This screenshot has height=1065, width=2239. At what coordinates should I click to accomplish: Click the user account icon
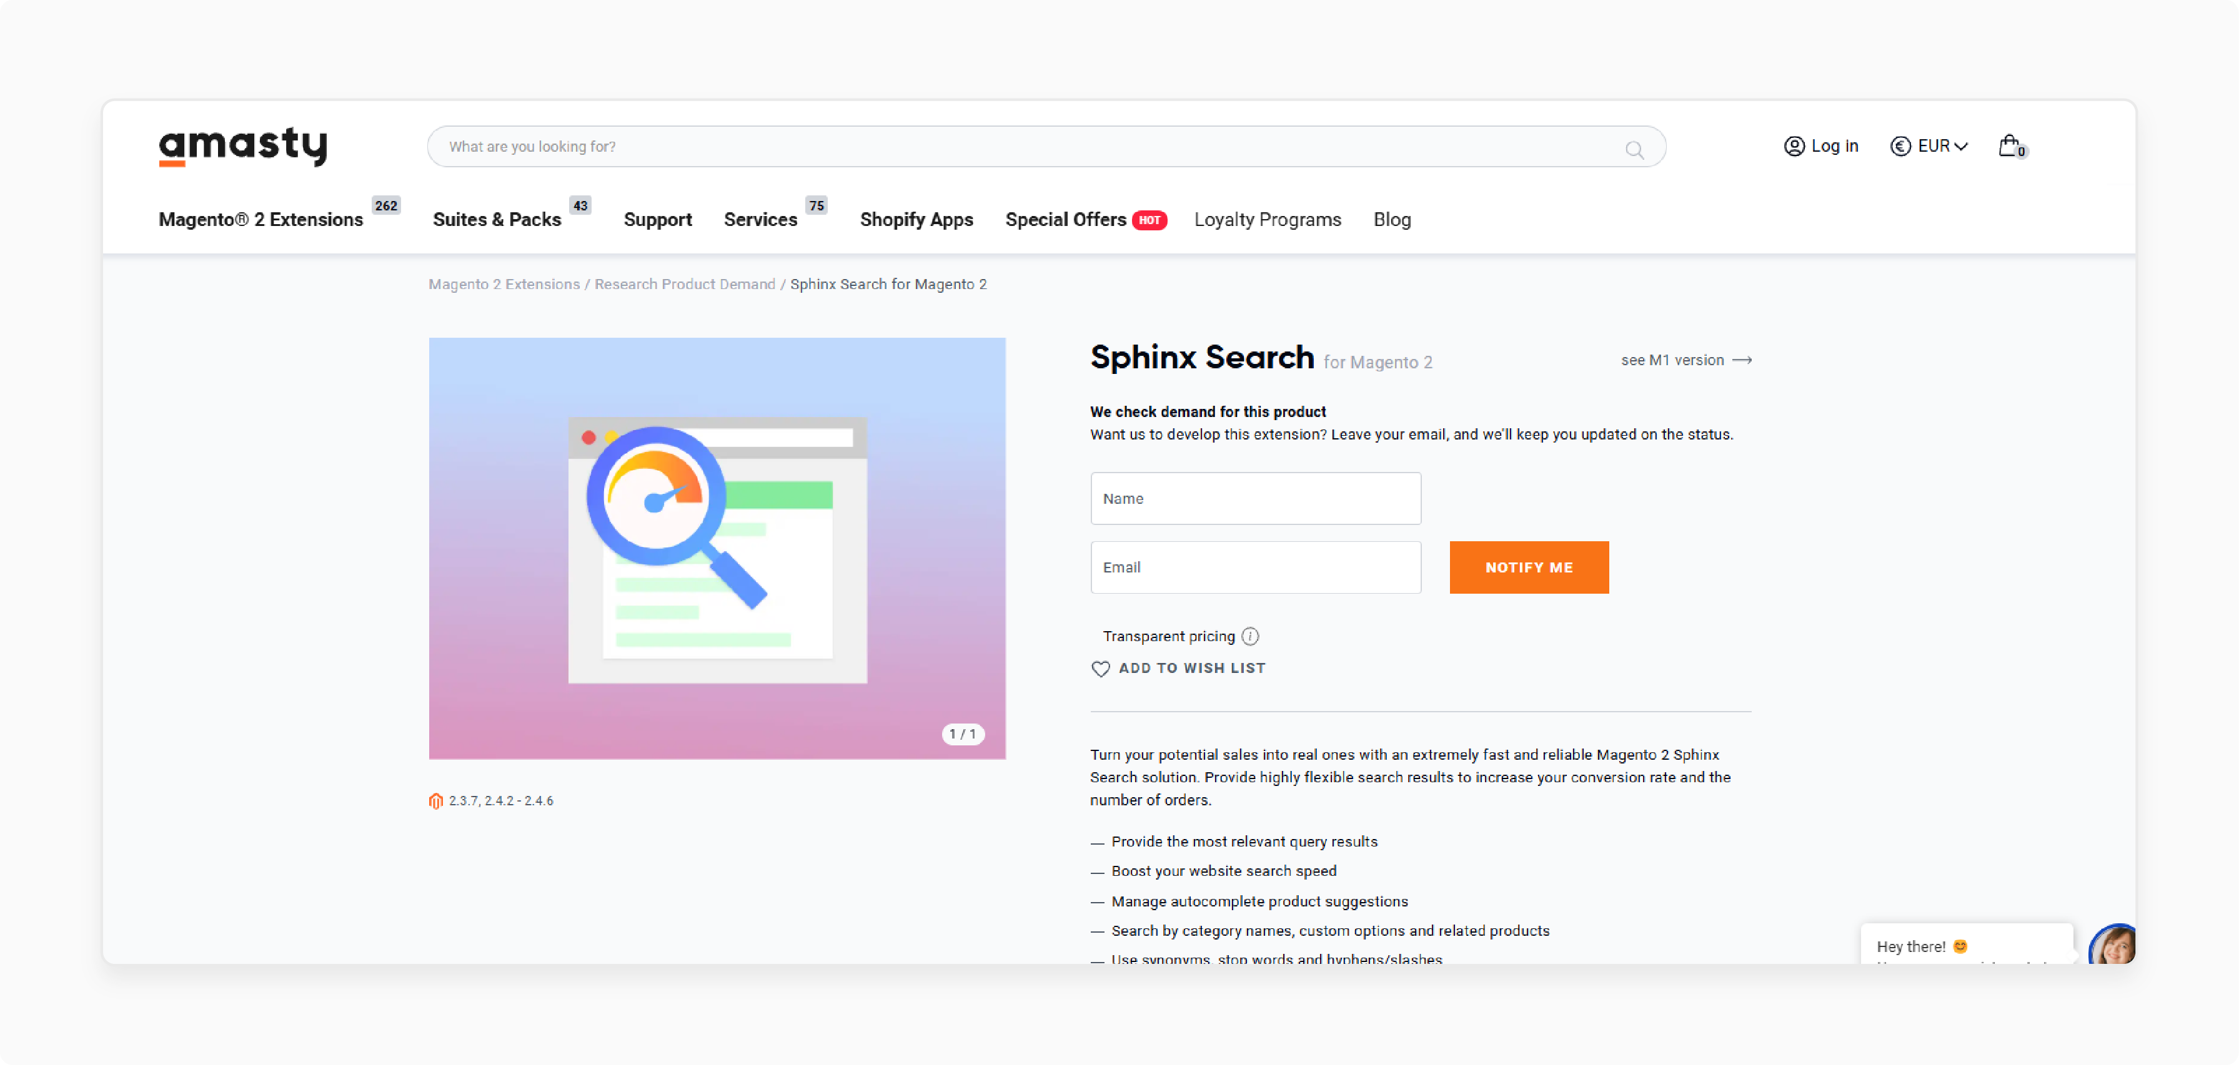(x=1794, y=146)
